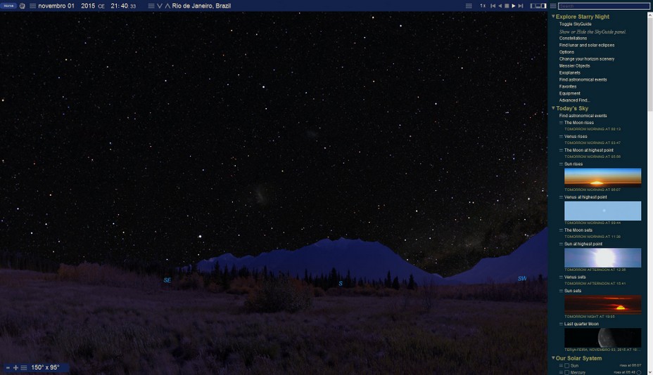Open menu icon for Venus rises
The image size is (653, 375).
point(561,136)
